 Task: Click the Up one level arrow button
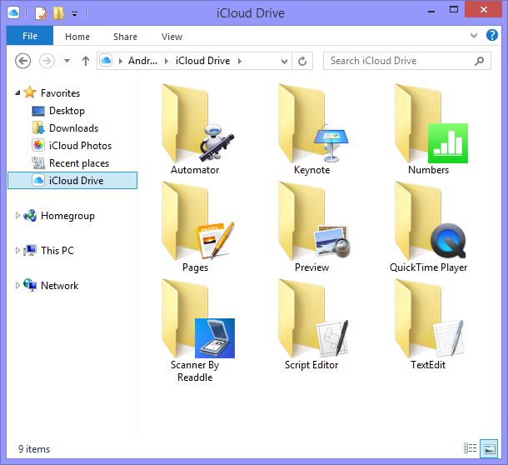tap(86, 61)
